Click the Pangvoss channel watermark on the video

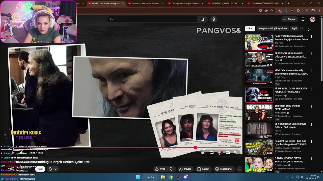(x=219, y=31)
